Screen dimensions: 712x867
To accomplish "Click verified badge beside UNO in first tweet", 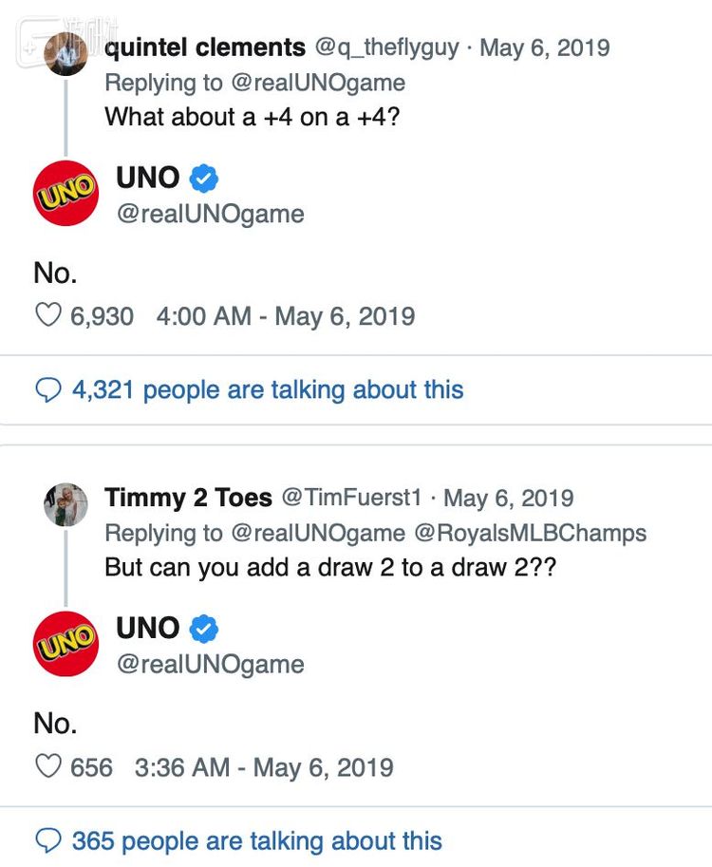I will click(x=204, y=178).
